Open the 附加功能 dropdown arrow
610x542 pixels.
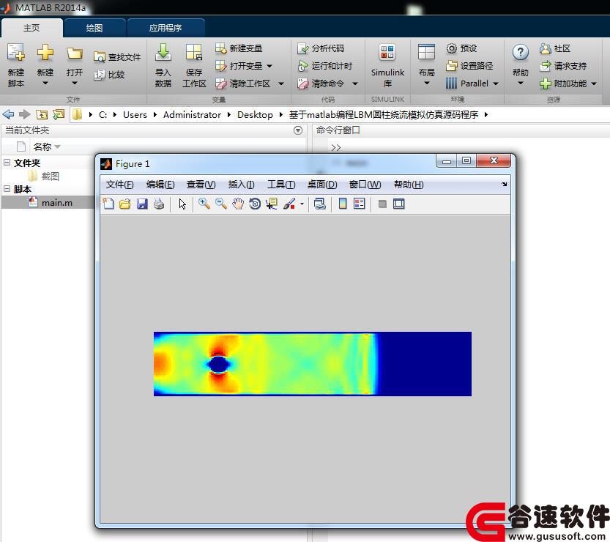pos(594,83)
